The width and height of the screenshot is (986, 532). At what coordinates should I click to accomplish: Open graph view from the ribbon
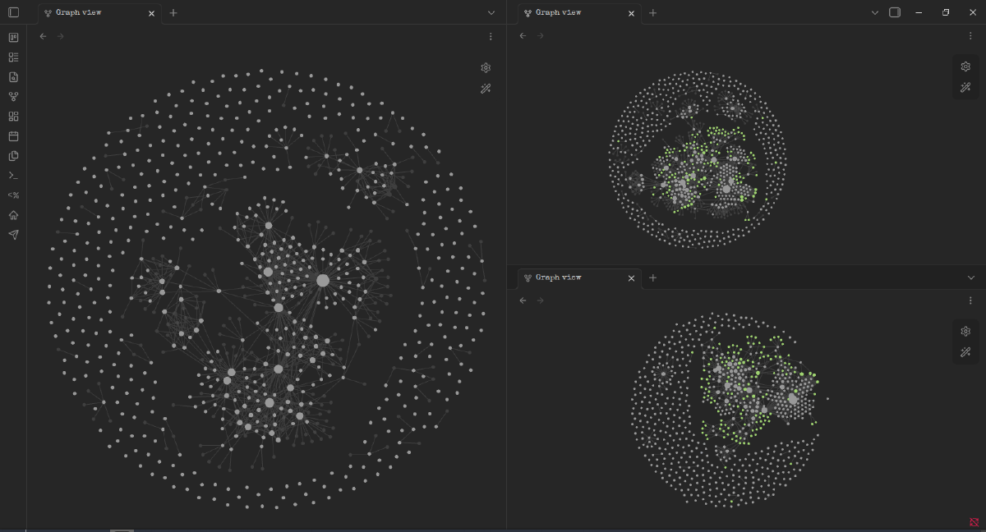[x=13, y=97]
